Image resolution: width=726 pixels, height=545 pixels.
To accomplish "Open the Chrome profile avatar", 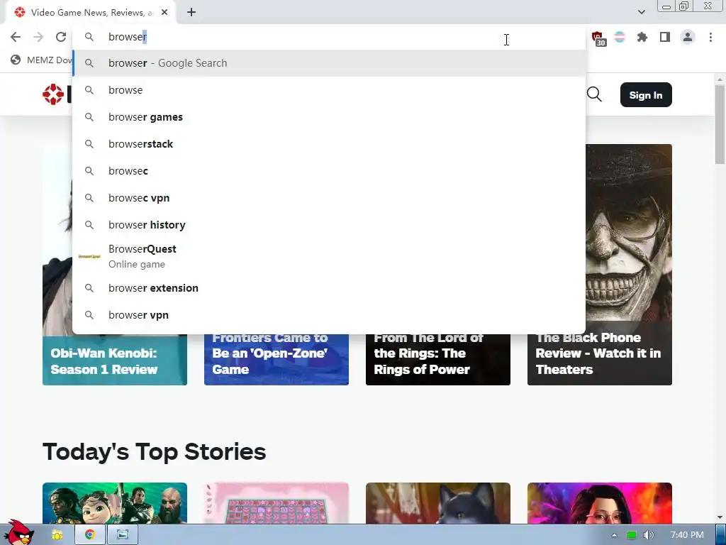I will coord(688,37).
